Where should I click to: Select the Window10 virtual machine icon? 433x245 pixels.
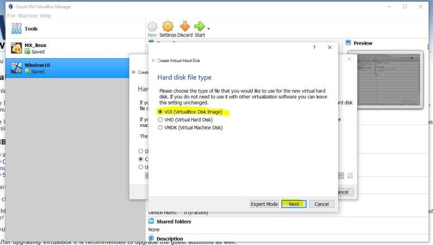(16, 68)
